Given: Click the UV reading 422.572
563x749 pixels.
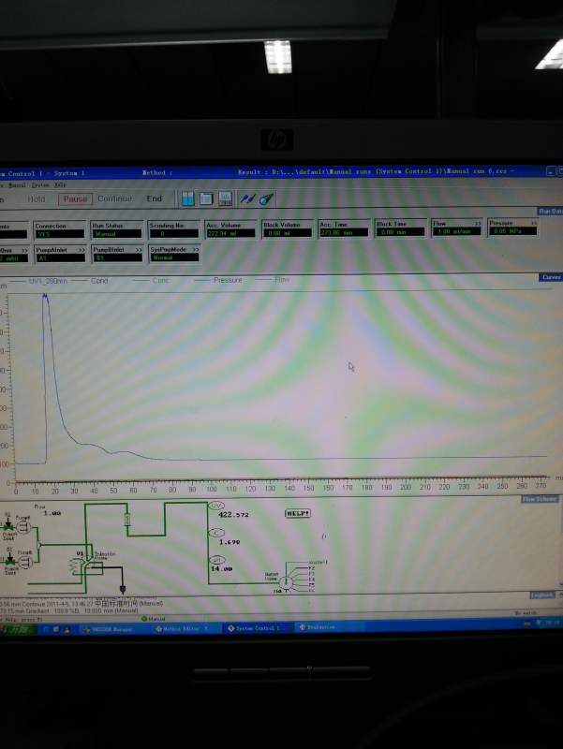Looking at the screenshot, I should point(233,514).
